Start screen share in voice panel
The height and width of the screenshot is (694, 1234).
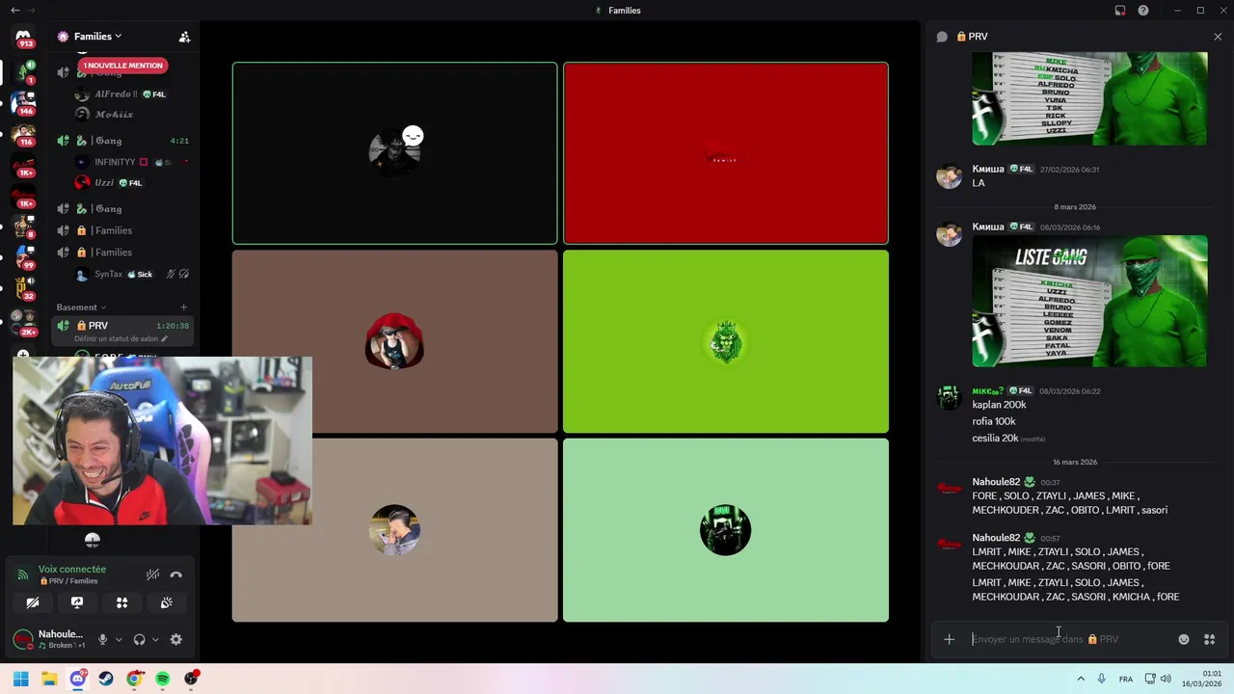click(77, 602)
